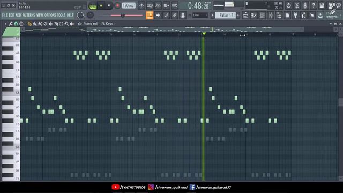The height and width of the screenshot is (193, 343).
Task: Open the FILE menu
Action: pyautogui.click(x=5, y=15)
